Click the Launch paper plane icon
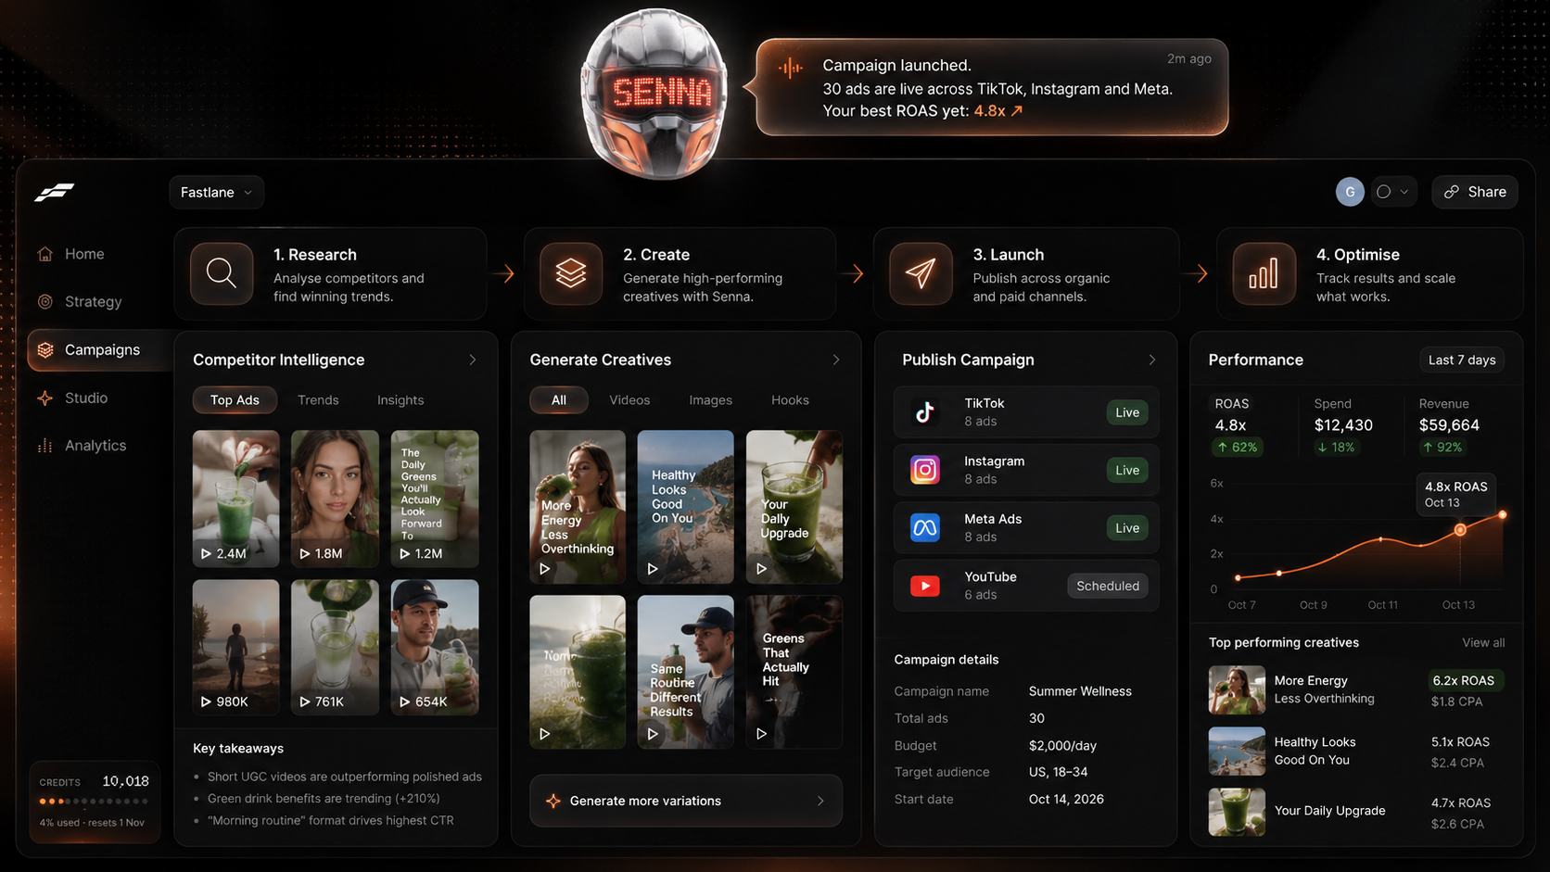Viewport: 1550px width, 872px height. click(x=921, y=273)
